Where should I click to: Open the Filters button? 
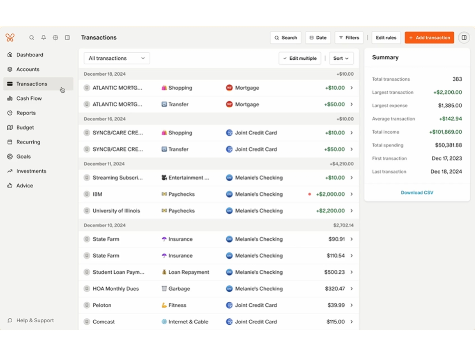pos(349,38)
